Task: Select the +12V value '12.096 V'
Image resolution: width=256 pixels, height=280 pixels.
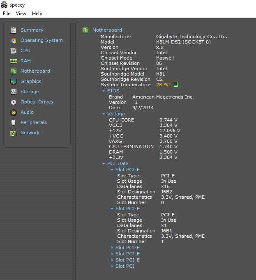Action: coord(170,131)
